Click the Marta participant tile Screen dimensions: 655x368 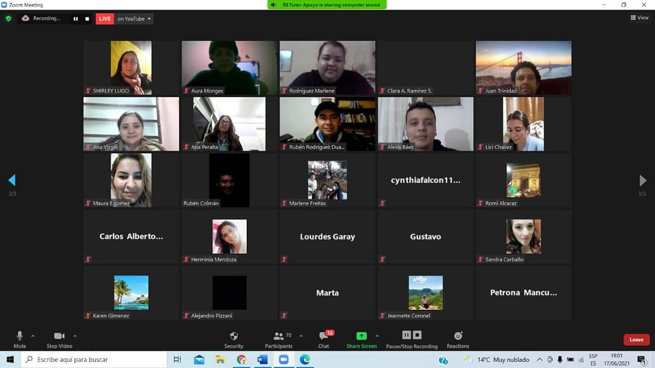327,292
